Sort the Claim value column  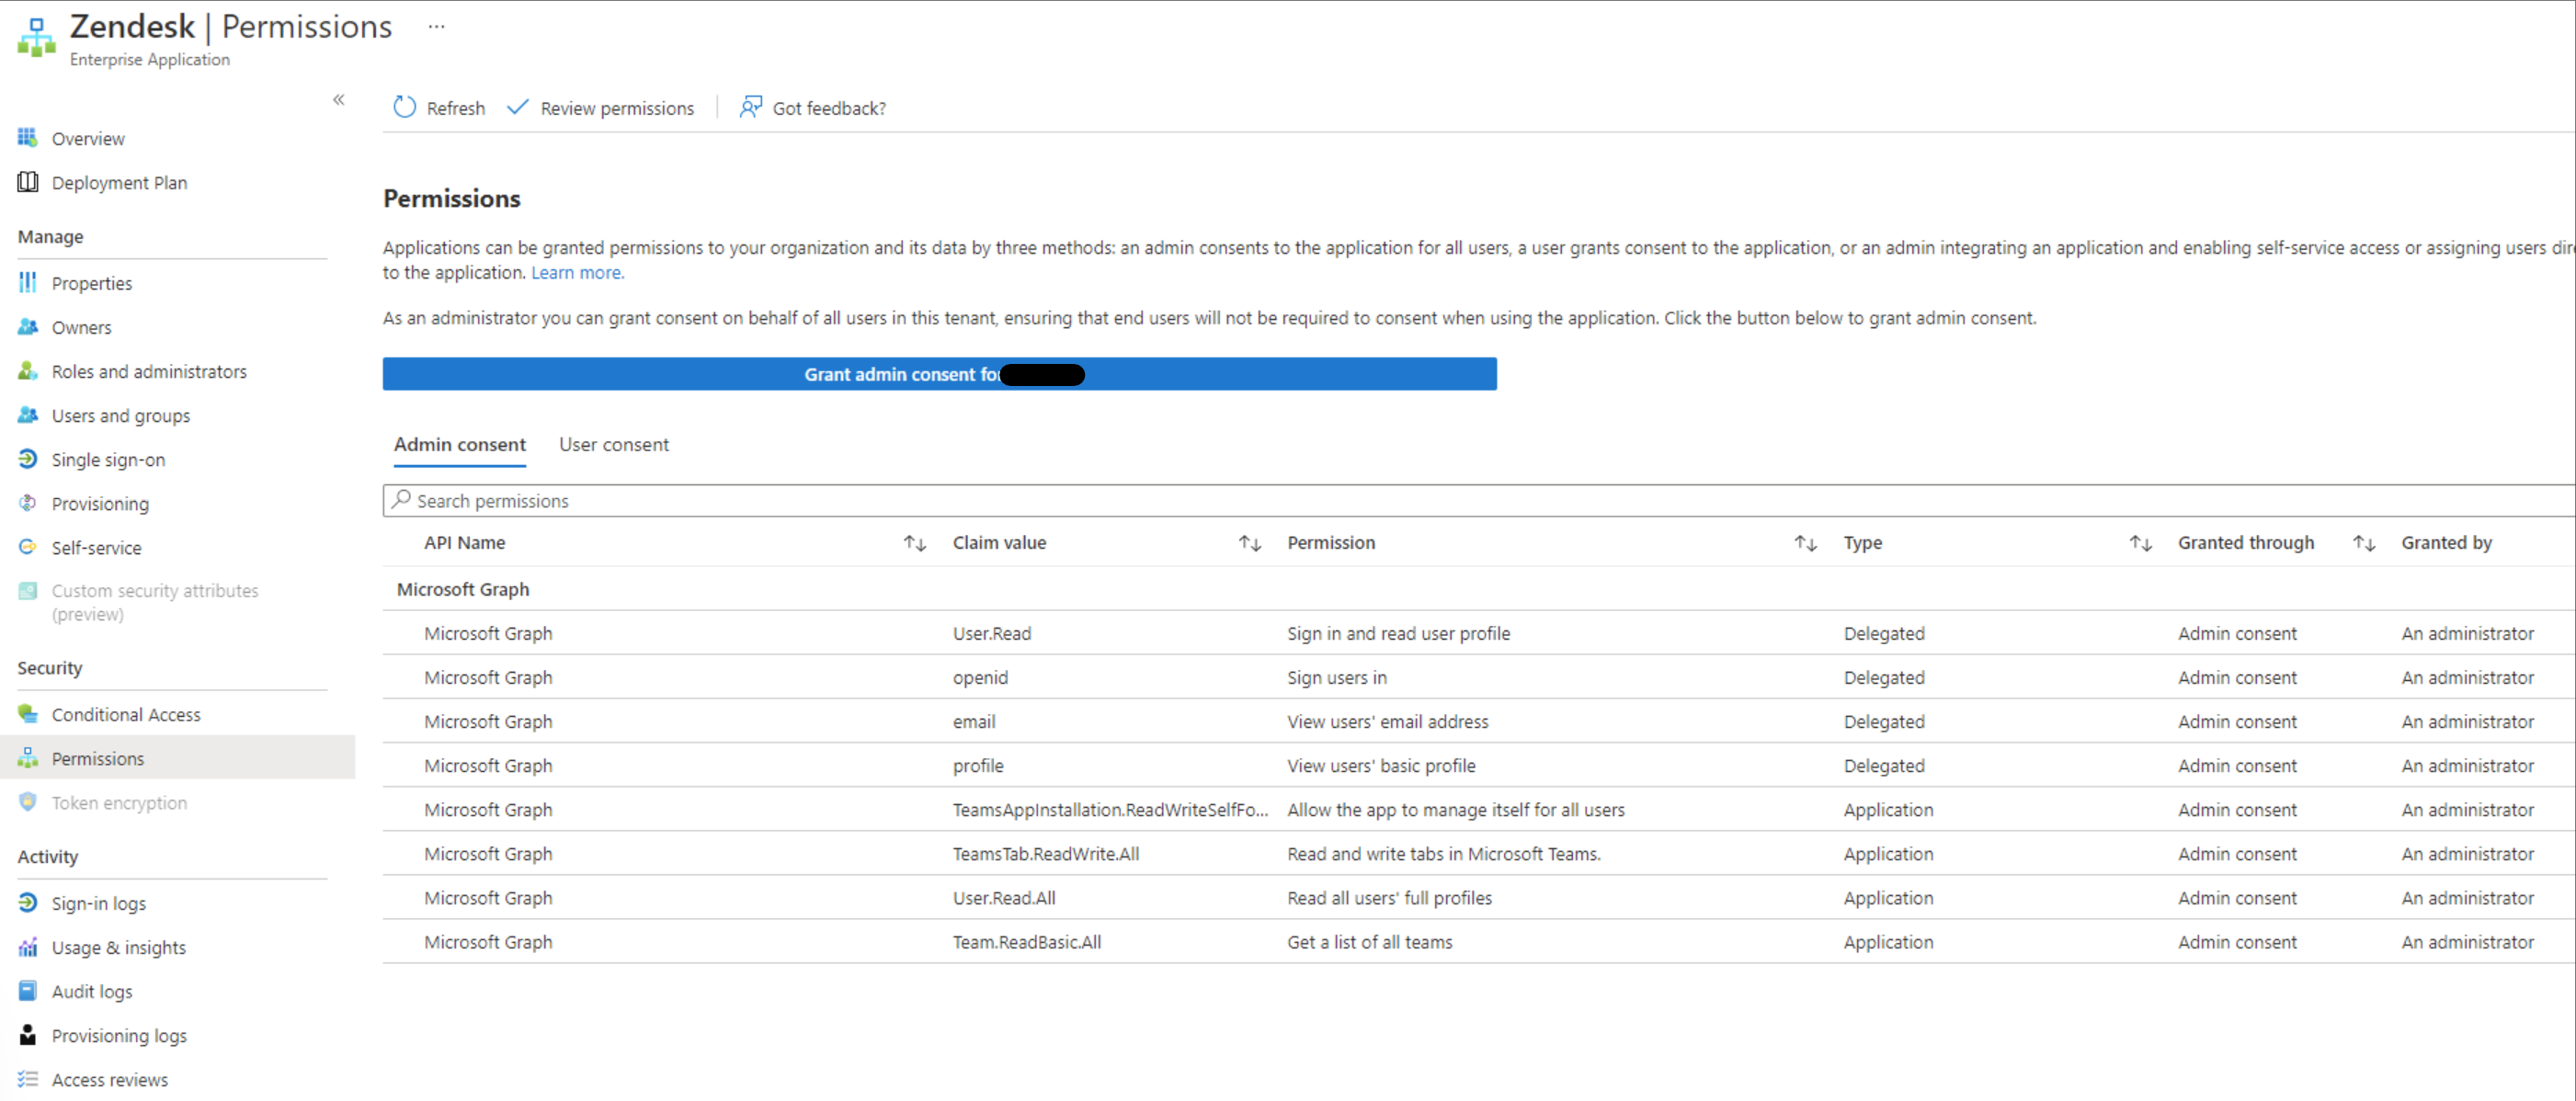click(x=1249, y=543)
